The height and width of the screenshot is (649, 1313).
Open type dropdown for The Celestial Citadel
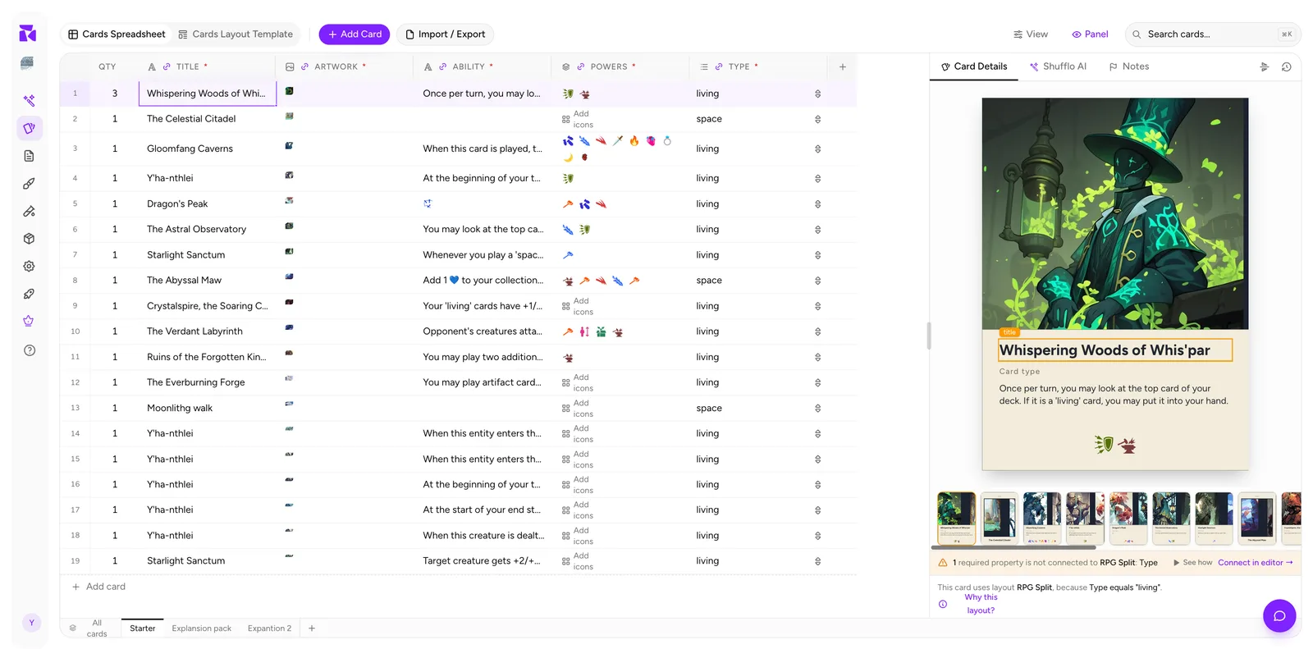817,119
